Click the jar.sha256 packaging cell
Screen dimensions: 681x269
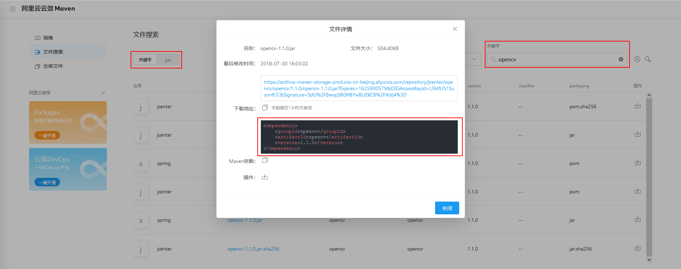[581, 249]
